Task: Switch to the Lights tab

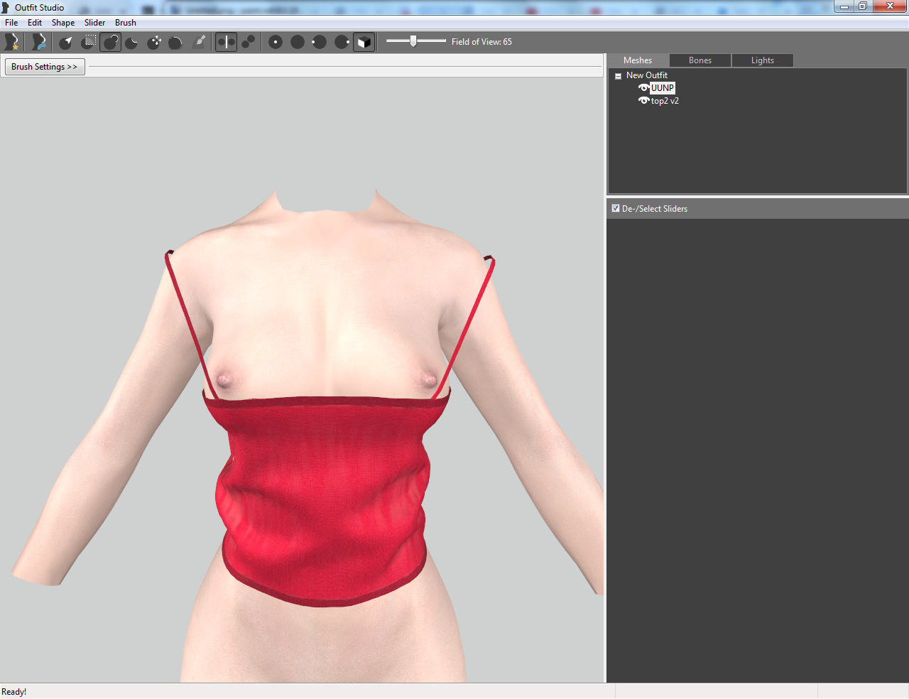Action: tap(763, 60)
